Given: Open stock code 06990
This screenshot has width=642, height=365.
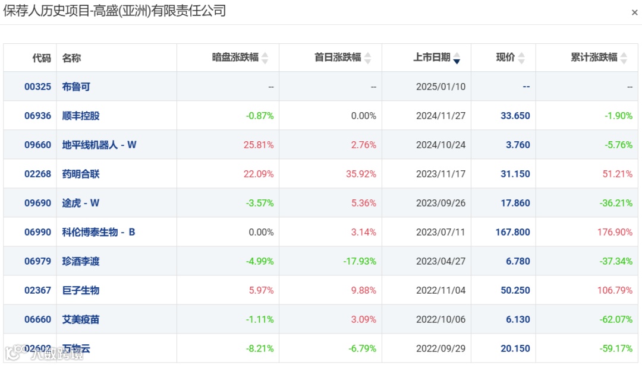Looking at the screenshot, I should tap(37, 231).
